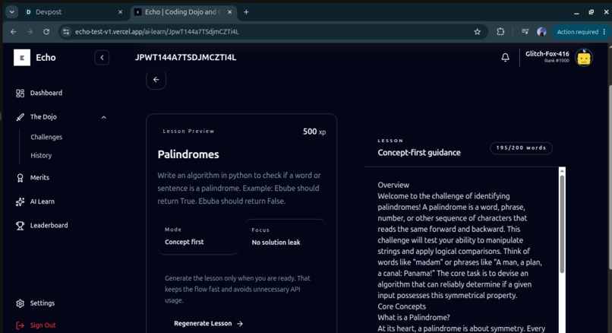Click the Palindromes lesson title
The width and height of the screenshot is (612, 333).
[188, 155]
